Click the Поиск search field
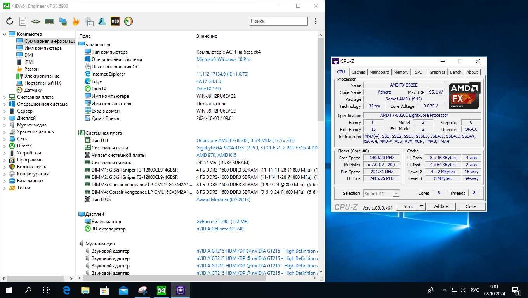Viewport: 528px width, 298px height. coord(278,21)
